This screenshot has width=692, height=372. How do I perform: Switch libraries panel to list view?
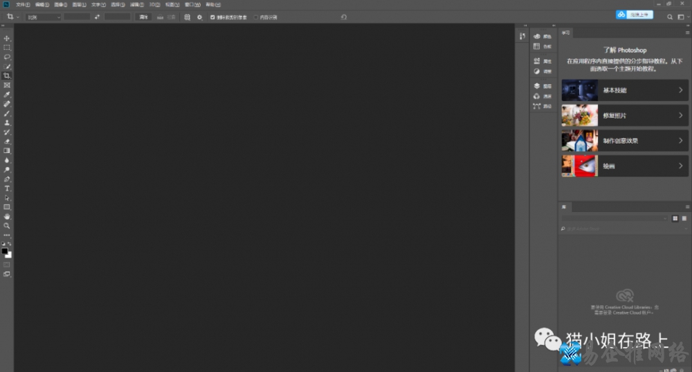click(x=684, y=218)
